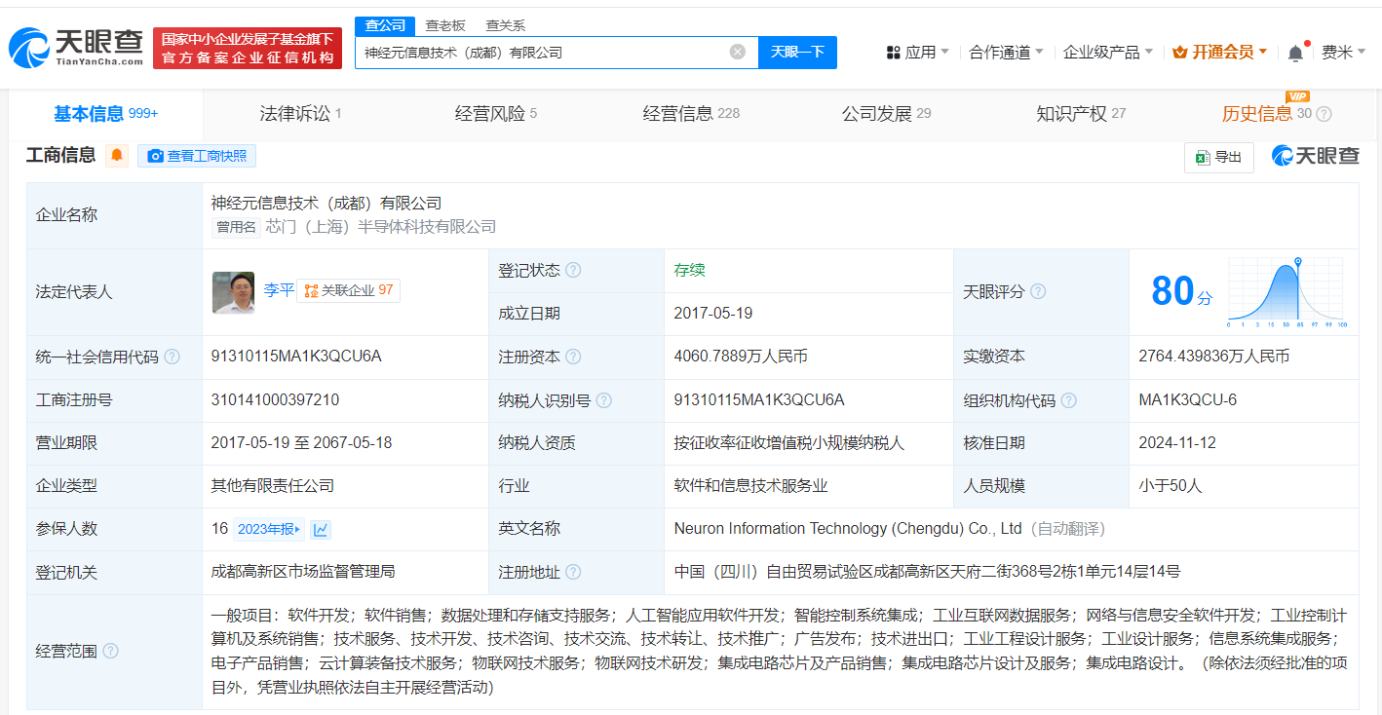This screenshot has height=715, width=1382.
Task: Expand the 企业级产品 dropdown
Action: (1108, 53)
